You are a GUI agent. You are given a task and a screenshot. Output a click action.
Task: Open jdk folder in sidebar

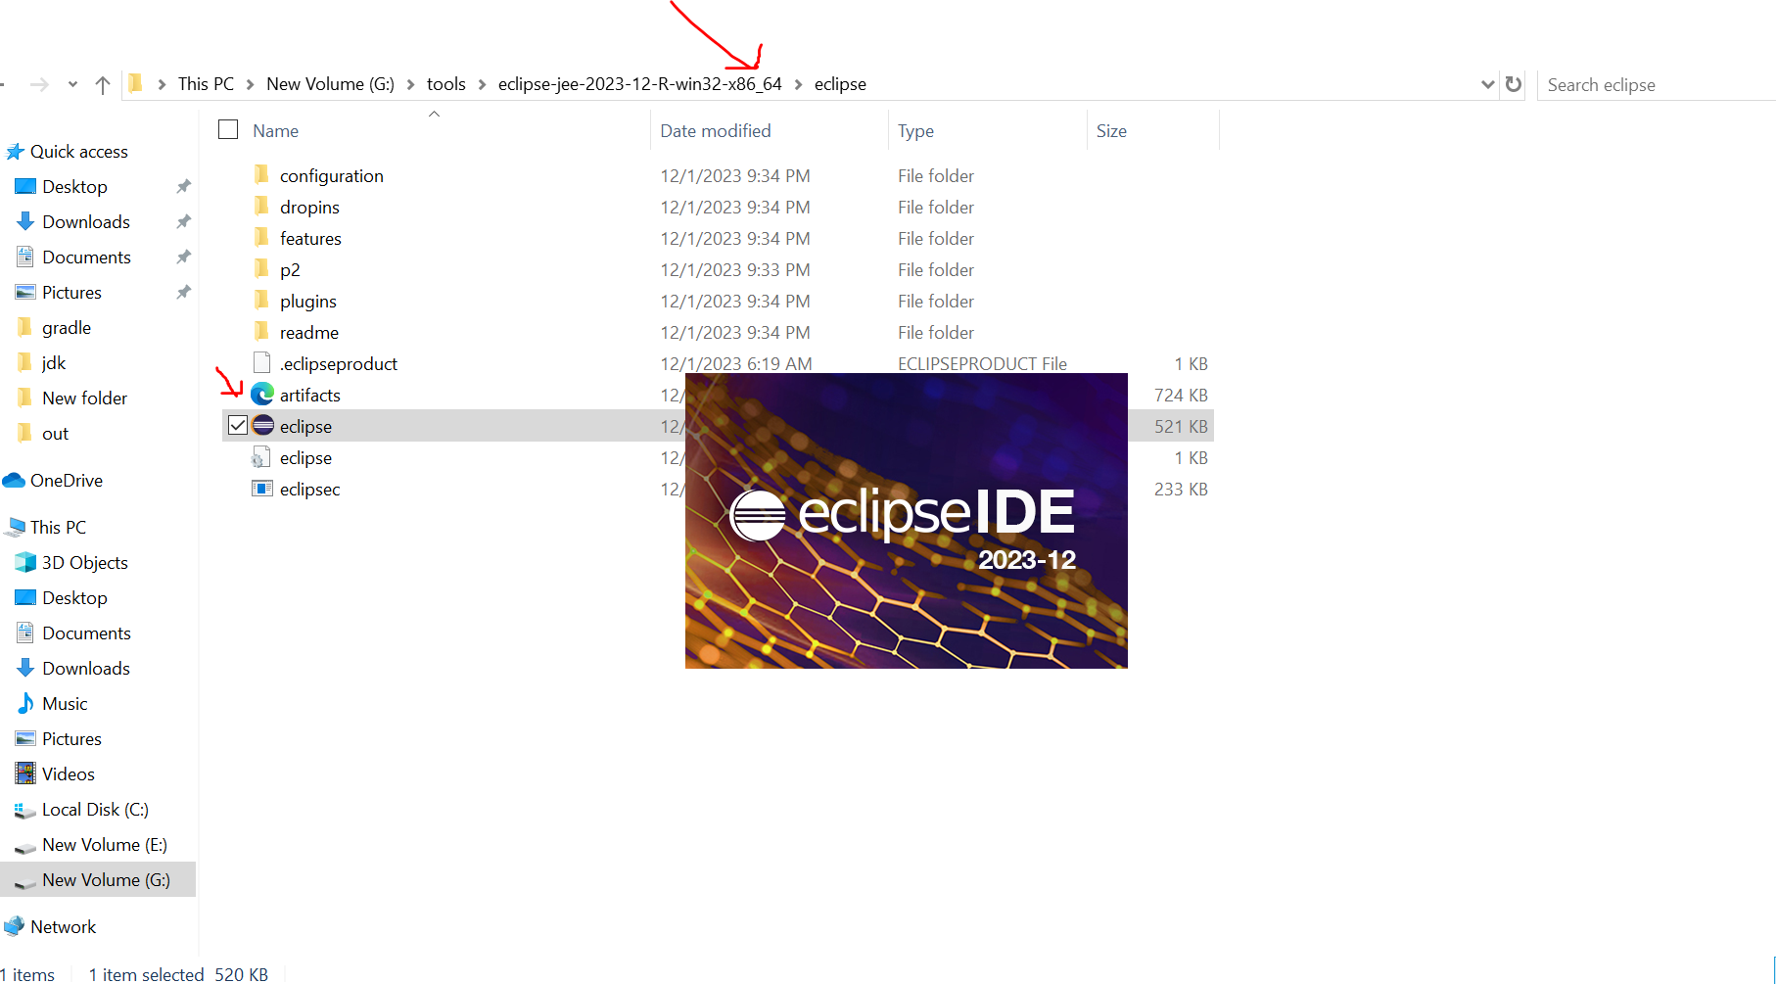pyautogui.click(x=54, y=363)
